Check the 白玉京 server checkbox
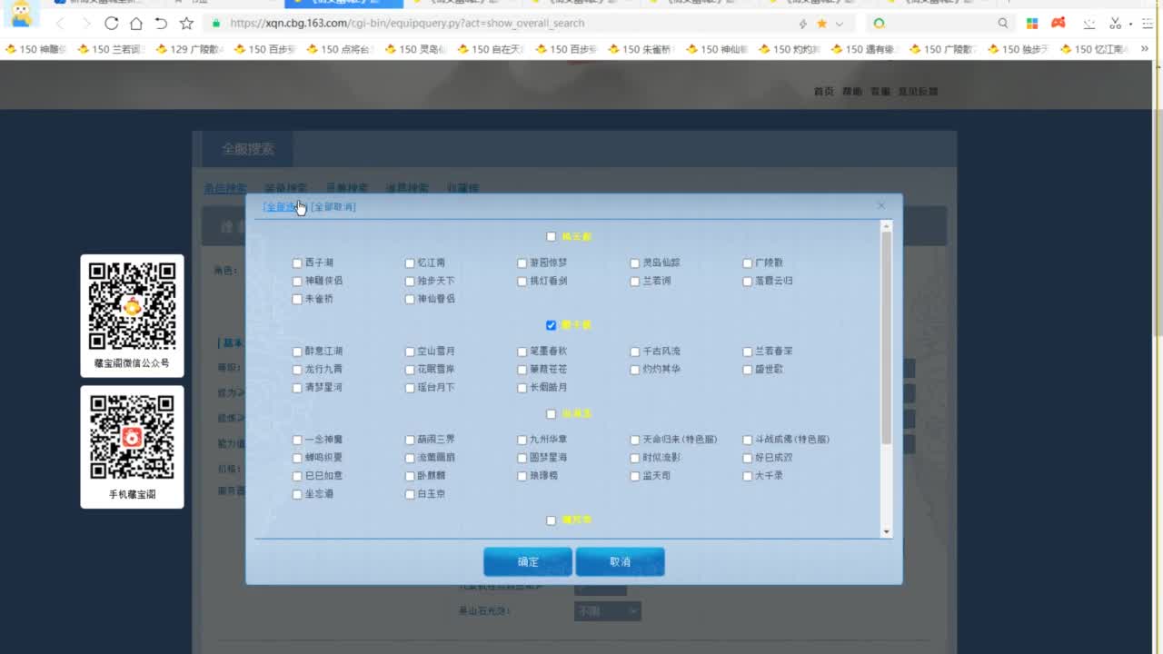The height and width of the screenshot is (654, 1163). (410, 495)
